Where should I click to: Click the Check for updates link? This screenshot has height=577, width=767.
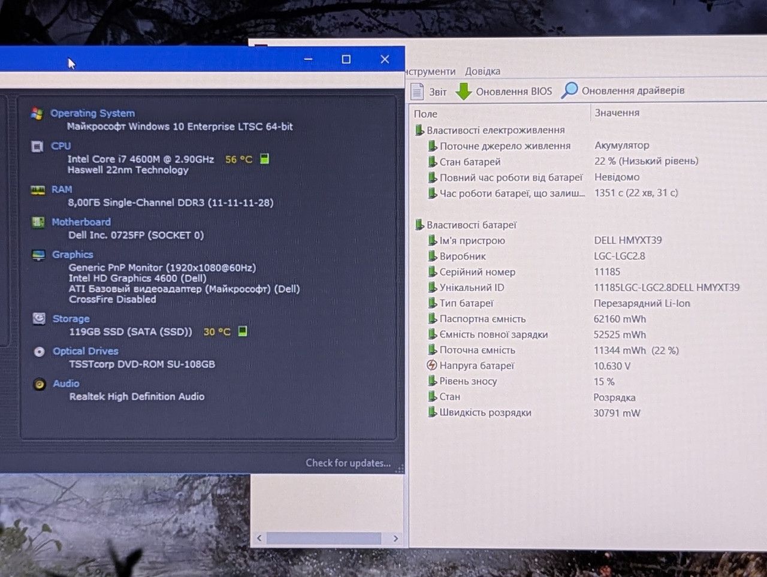pyautogui.click(x=348, y=463)
